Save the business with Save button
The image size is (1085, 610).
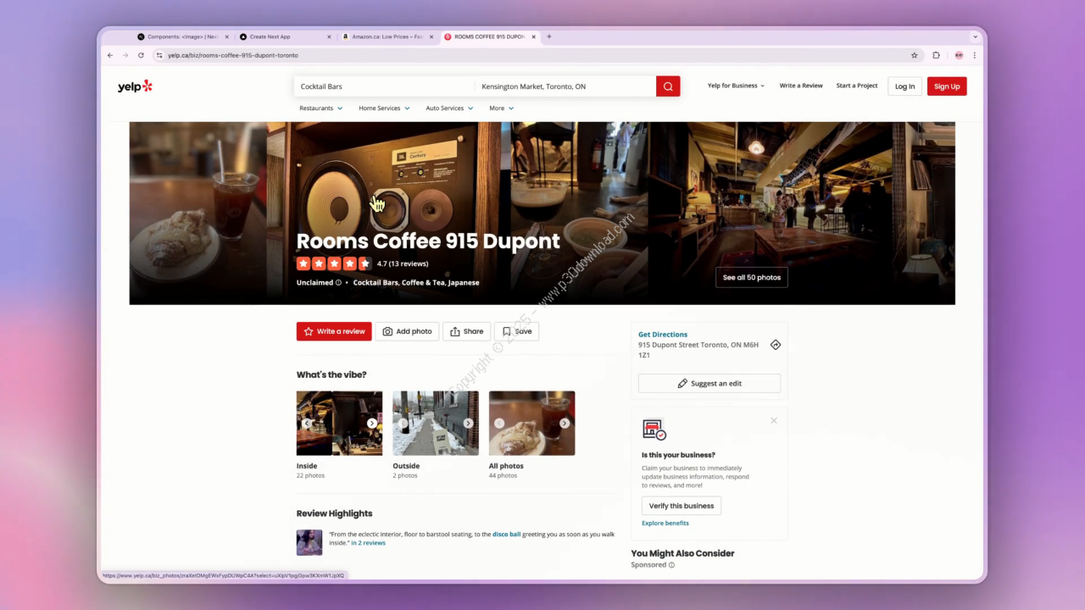point(516,331)
